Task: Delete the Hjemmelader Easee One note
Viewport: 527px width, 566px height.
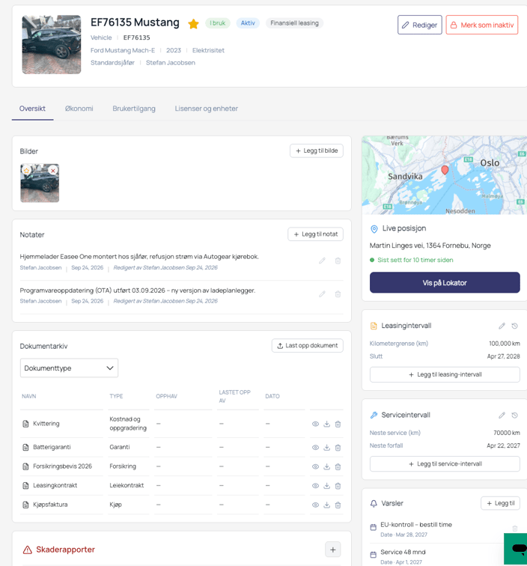Action: click(338, 261)
